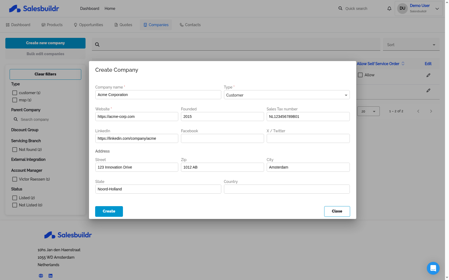Viewport: 449px width, 280px height.
Task: Focus the Website field
Action: click(x=137, y=117)
